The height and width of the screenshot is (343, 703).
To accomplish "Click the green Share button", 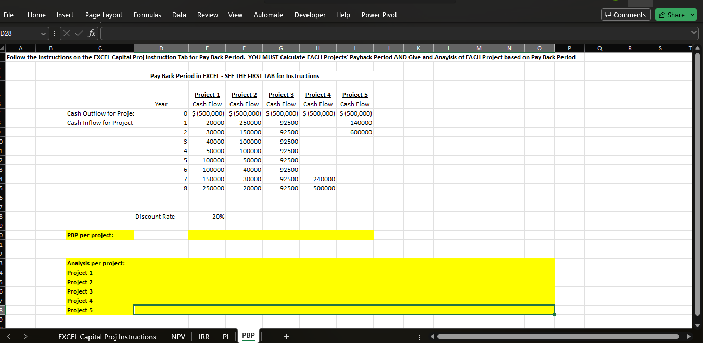I will pos(672,15).
